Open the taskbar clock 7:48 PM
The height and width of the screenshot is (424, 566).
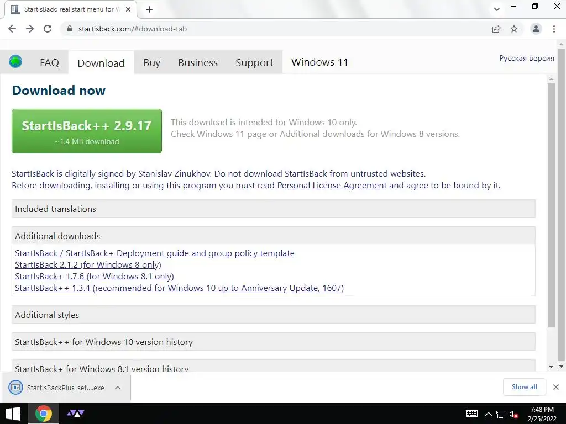[x=542, y=414]
